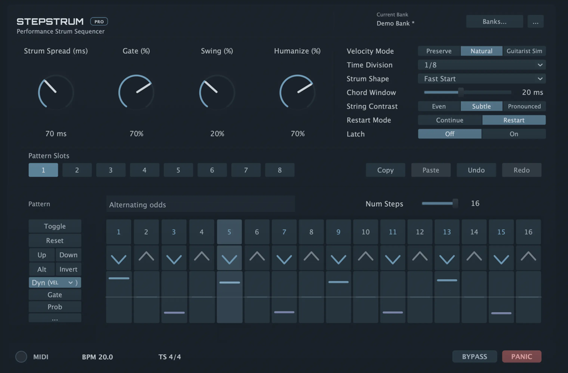Click the Chord Window slider

click(468, 92)
